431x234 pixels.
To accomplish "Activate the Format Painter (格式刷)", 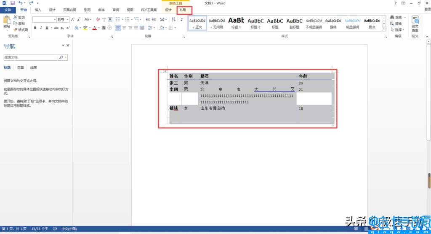I will point(21,30).
